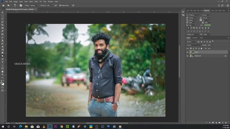Screen dimensions: 230x129
Task: Open the File menu
Action: click(6, 1)
